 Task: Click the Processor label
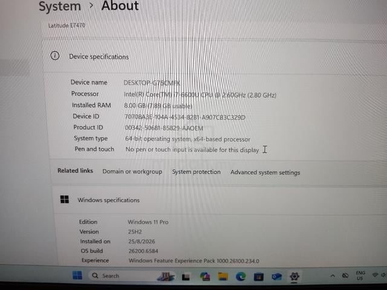point(85,94)
